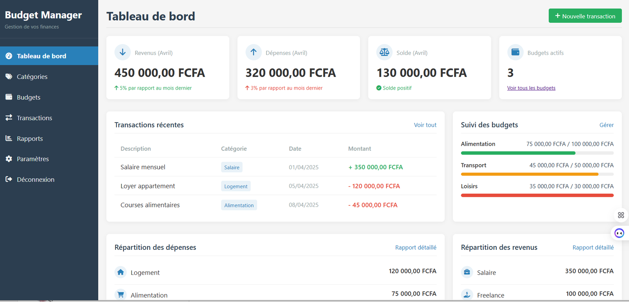Click the date 08/04/2025
Image resolution: width=629 pixels, height=302 pixels.
[x=303, y=205]
